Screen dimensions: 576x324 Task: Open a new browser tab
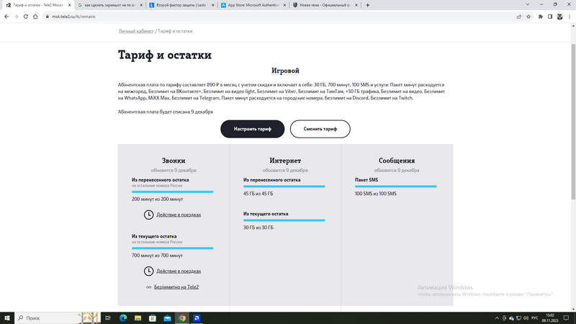click(x=368, y=5)
